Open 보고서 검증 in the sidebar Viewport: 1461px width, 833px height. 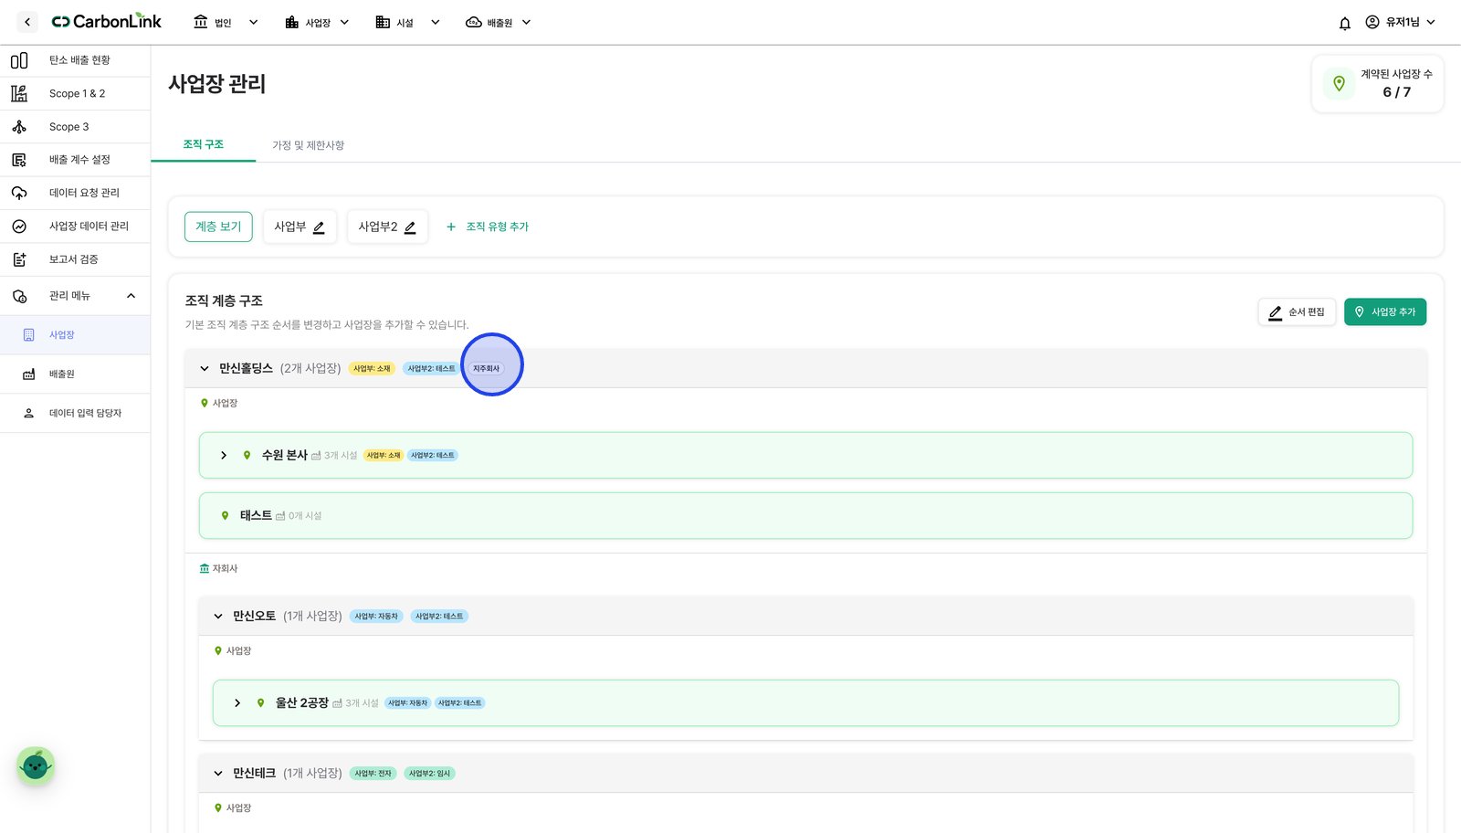(x=75, y=259)
